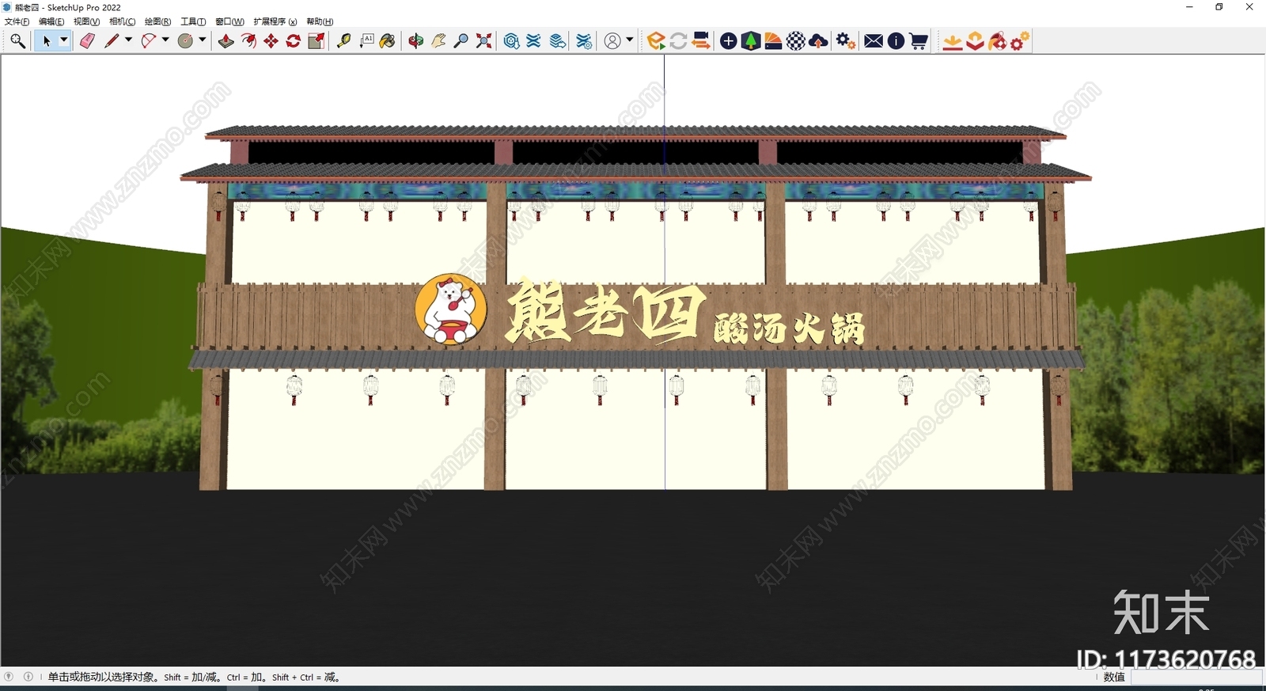Click the round info about icon
The image size is (1266, 691).
pos(896,41)
